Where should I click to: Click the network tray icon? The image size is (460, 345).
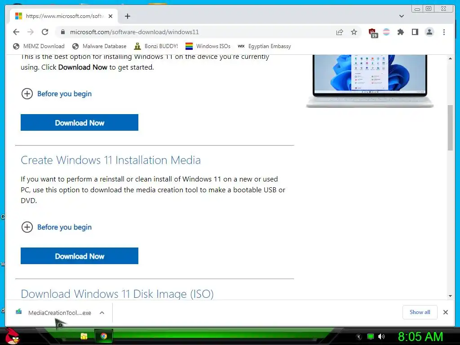[x=371, y=336]
